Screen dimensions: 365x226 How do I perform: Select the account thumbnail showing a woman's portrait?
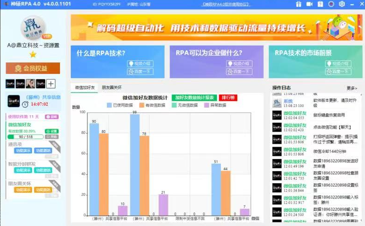(x=31, y=84)
